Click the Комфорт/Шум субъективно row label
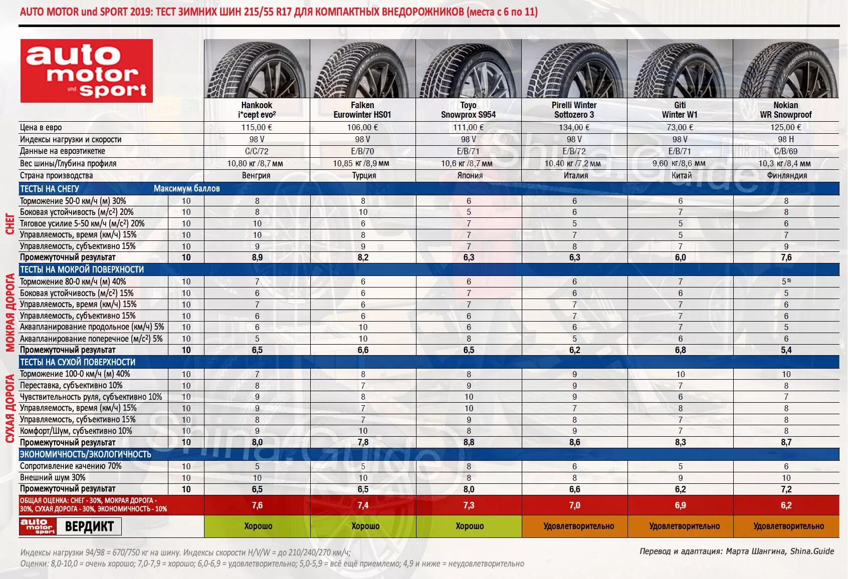Image resolution: width=848 pixels, height=579 pixels. (76, 431)
